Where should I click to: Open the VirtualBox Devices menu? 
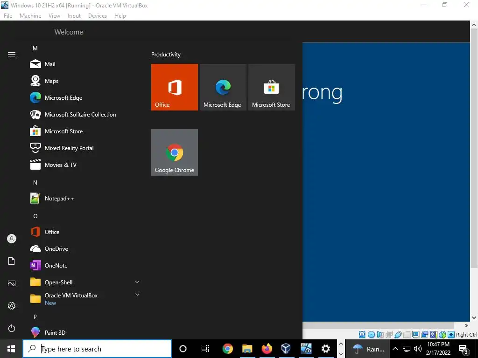coord(98,16)
